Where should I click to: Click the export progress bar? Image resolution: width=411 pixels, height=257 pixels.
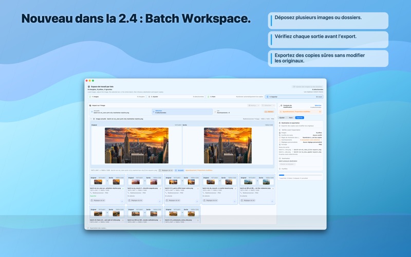[301, 175]
